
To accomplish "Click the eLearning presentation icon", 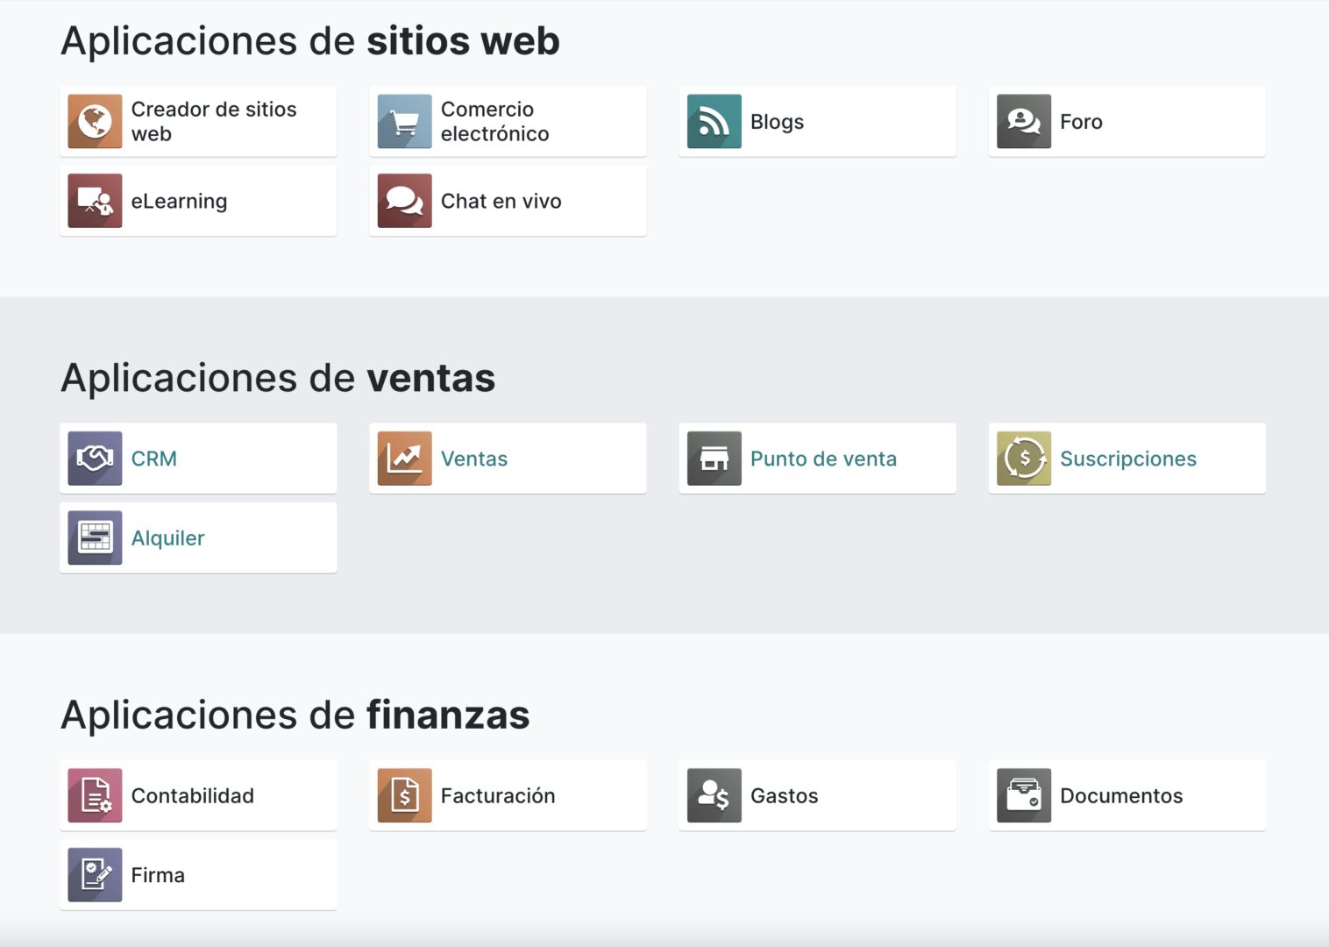I will point(95,200).
